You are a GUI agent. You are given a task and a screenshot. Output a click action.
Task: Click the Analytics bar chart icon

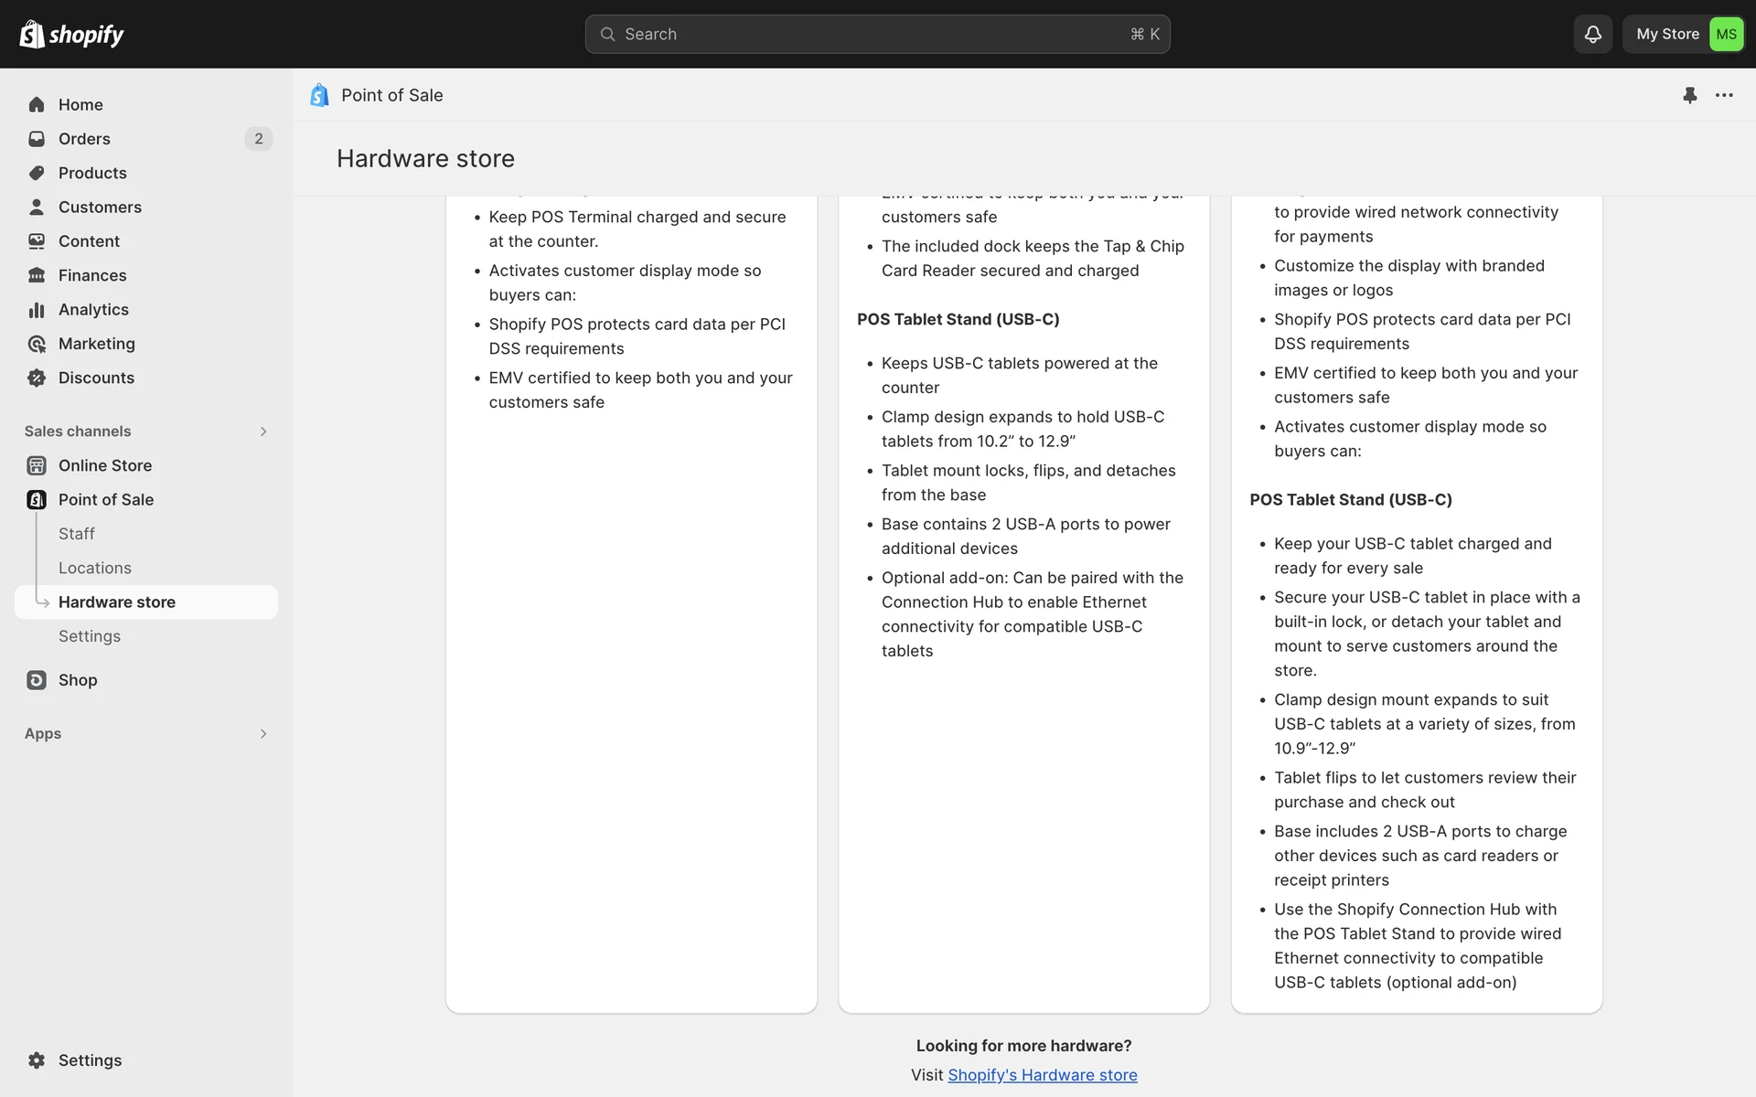pyautogui.click(x=37, y=310)
